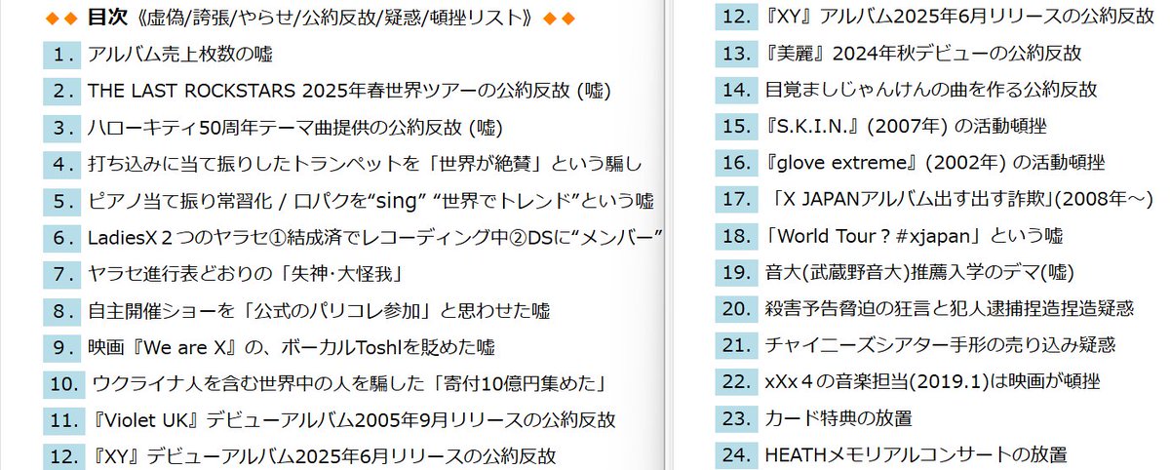
Task: Open THE LAST ROCKSTARS 2025年春世界ツアー entry
Action: pyautogui.click(x=349, y=91)
